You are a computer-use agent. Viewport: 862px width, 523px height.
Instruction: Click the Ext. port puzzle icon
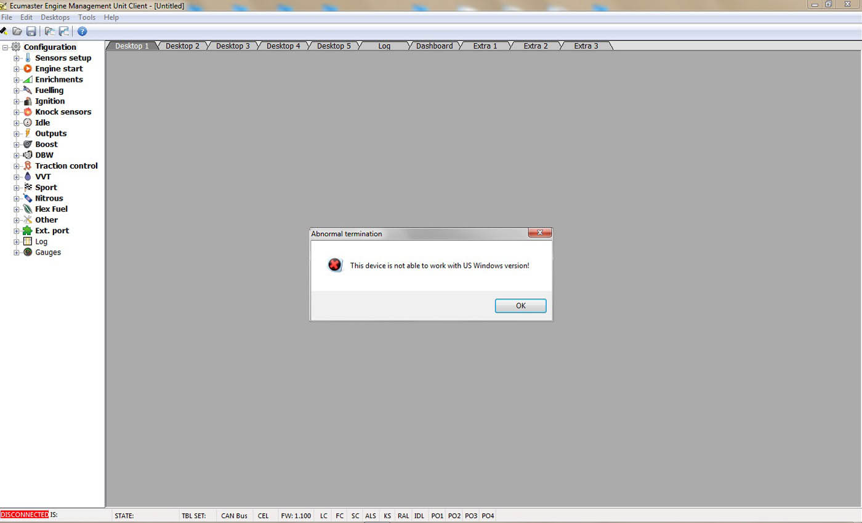[28, 231]
